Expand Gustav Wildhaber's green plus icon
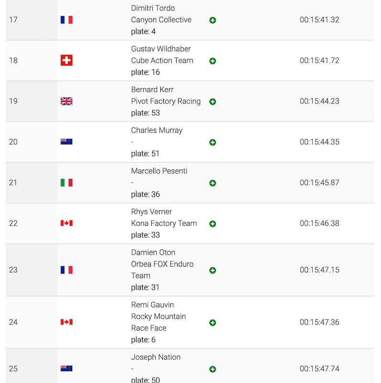 pyautogui.click(x=213, y=61)
